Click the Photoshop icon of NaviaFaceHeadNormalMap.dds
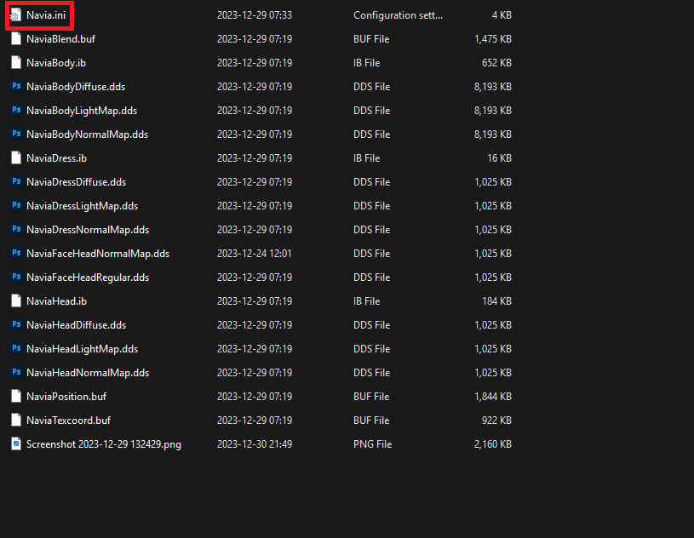This screenshot has width=694, height=538. (x=16, y=254)
